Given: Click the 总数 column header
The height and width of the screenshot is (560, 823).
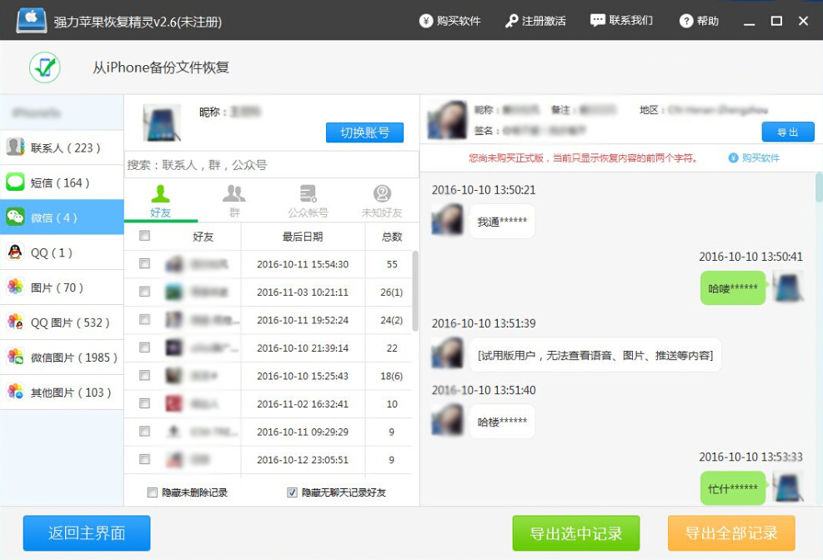Looking at the screenshot, I should pos(392,237).
